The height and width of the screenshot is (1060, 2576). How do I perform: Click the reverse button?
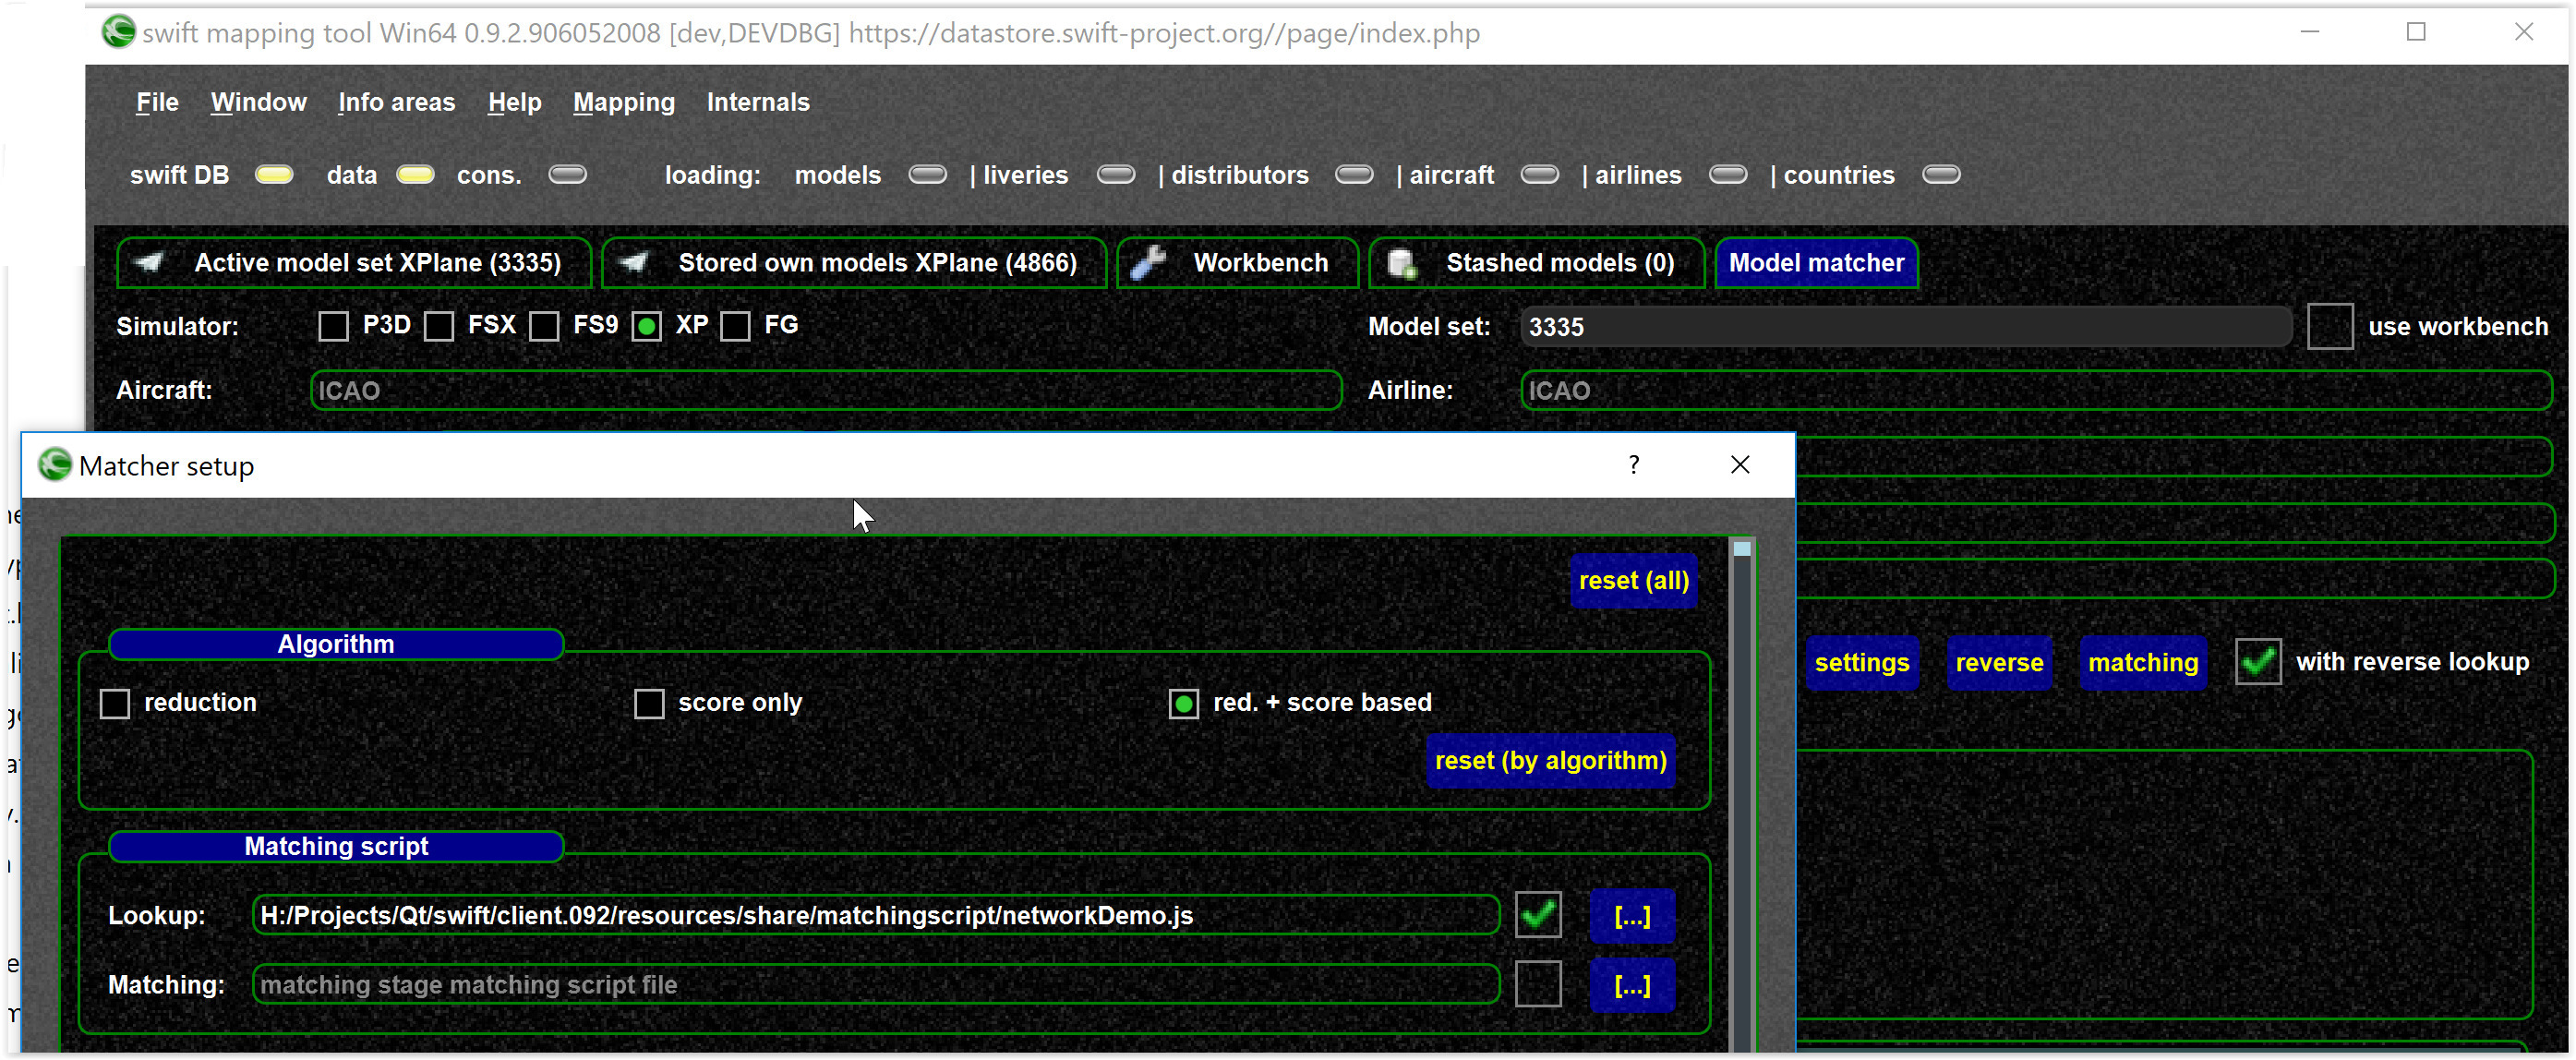(x=1998, y=663)
